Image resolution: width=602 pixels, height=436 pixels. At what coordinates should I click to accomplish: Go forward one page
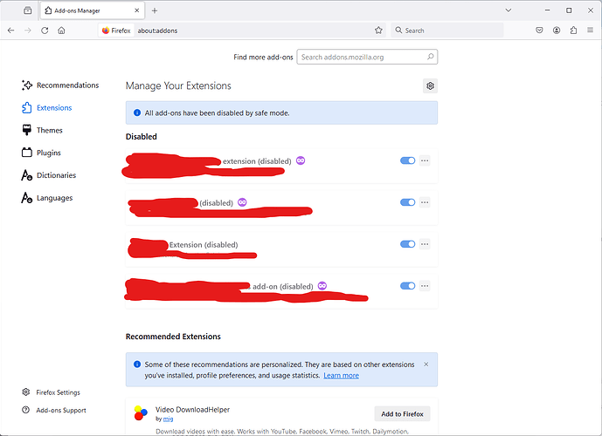28,31
